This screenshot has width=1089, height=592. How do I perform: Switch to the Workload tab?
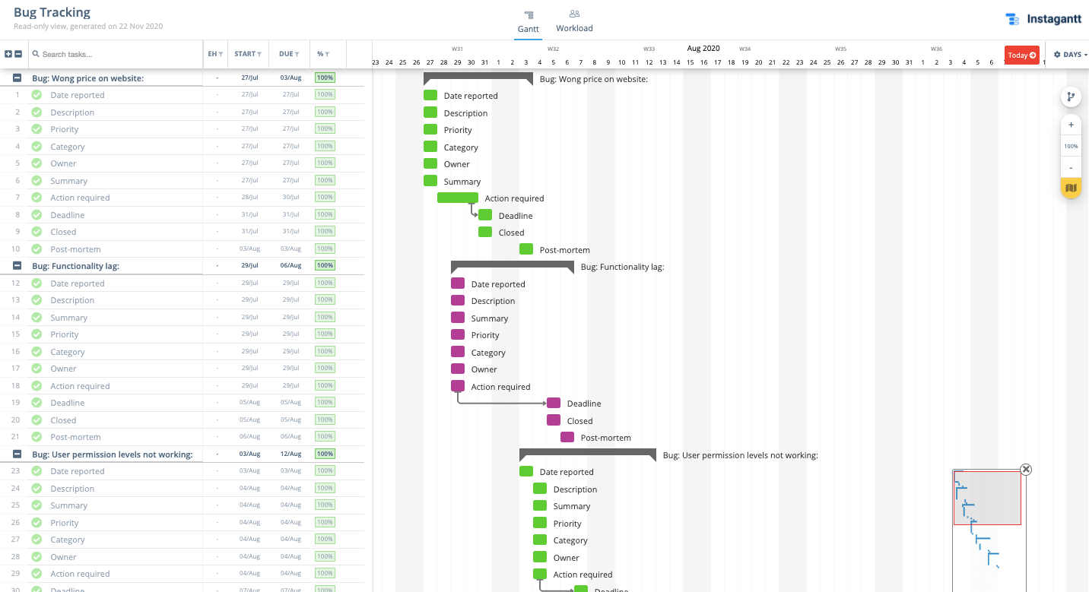(574, 20)
